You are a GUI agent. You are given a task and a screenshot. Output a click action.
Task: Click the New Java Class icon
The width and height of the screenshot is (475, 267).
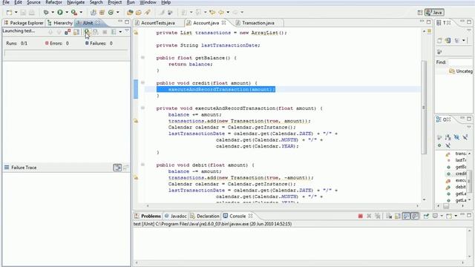pyautogui.click(x=111, y=13)
